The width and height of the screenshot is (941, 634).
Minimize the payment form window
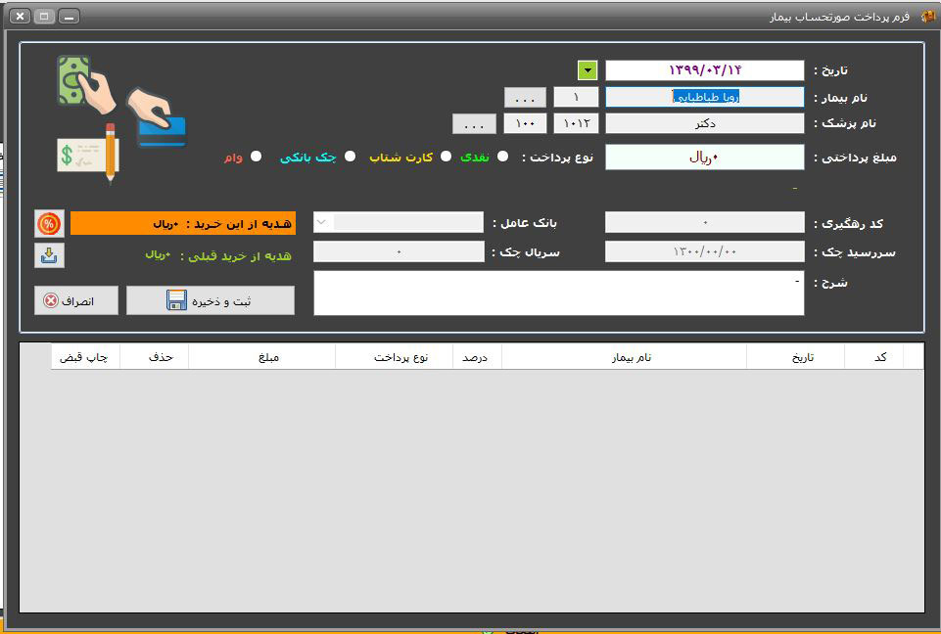tap(69, 17)
